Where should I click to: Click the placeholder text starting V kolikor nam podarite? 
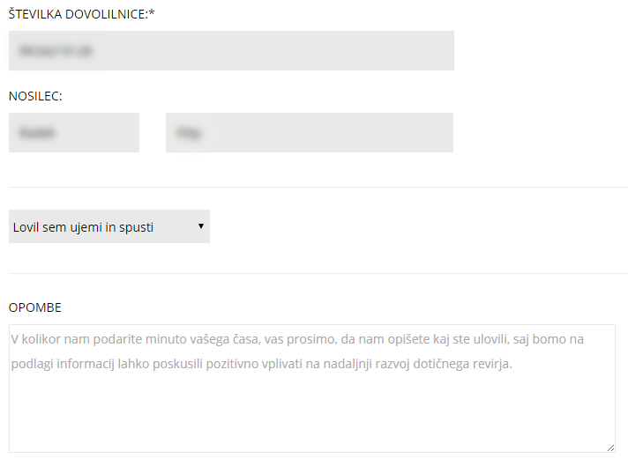(x=297, y=351)
